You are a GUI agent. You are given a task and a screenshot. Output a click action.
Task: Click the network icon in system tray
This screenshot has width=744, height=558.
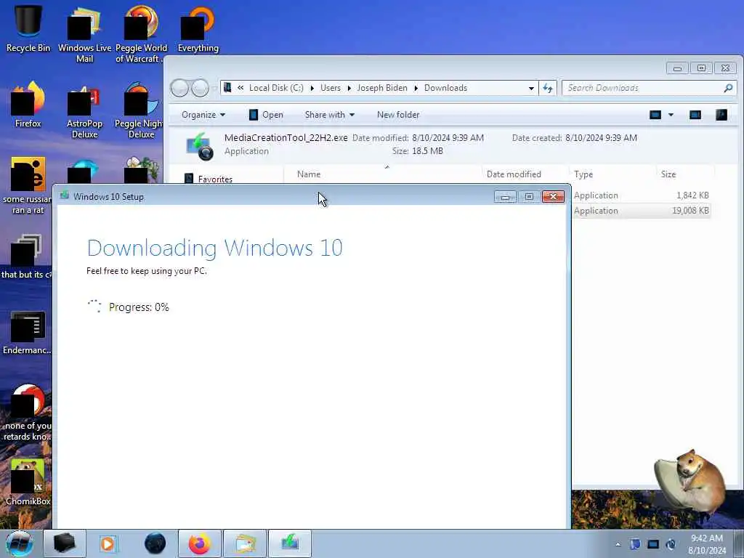click(653, 544)
